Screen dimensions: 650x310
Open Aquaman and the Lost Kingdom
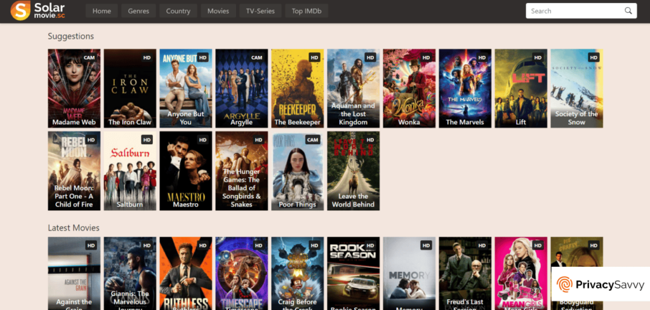353,88
